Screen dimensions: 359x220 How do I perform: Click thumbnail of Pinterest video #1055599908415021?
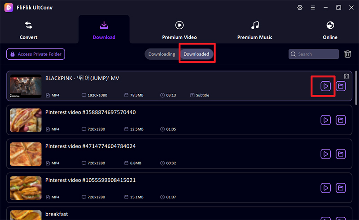click(x=26, y=188)
